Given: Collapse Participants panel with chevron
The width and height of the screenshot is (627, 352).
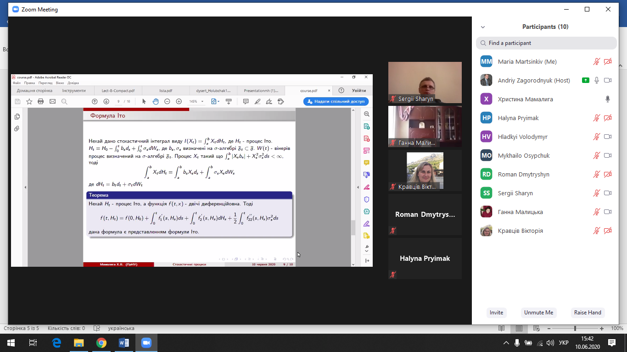Looking at the screenshot, I should tap(482, 27).
